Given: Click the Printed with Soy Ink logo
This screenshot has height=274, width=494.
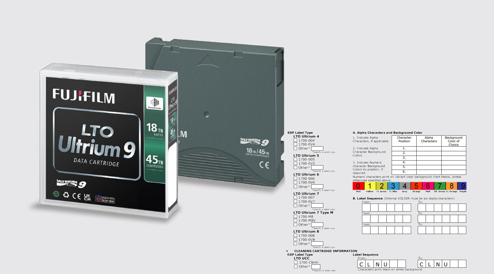Looking at the screenshot, I should coord(105,199).
